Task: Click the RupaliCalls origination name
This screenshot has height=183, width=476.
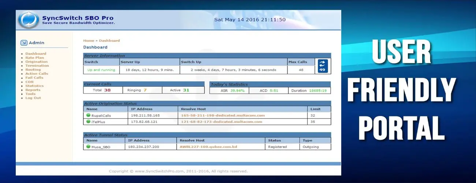Action: tap(101, 116)
